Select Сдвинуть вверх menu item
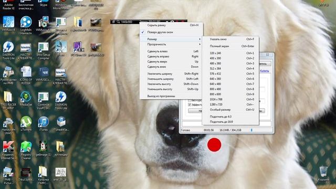 pyautogui.click(x=171, y=61)
